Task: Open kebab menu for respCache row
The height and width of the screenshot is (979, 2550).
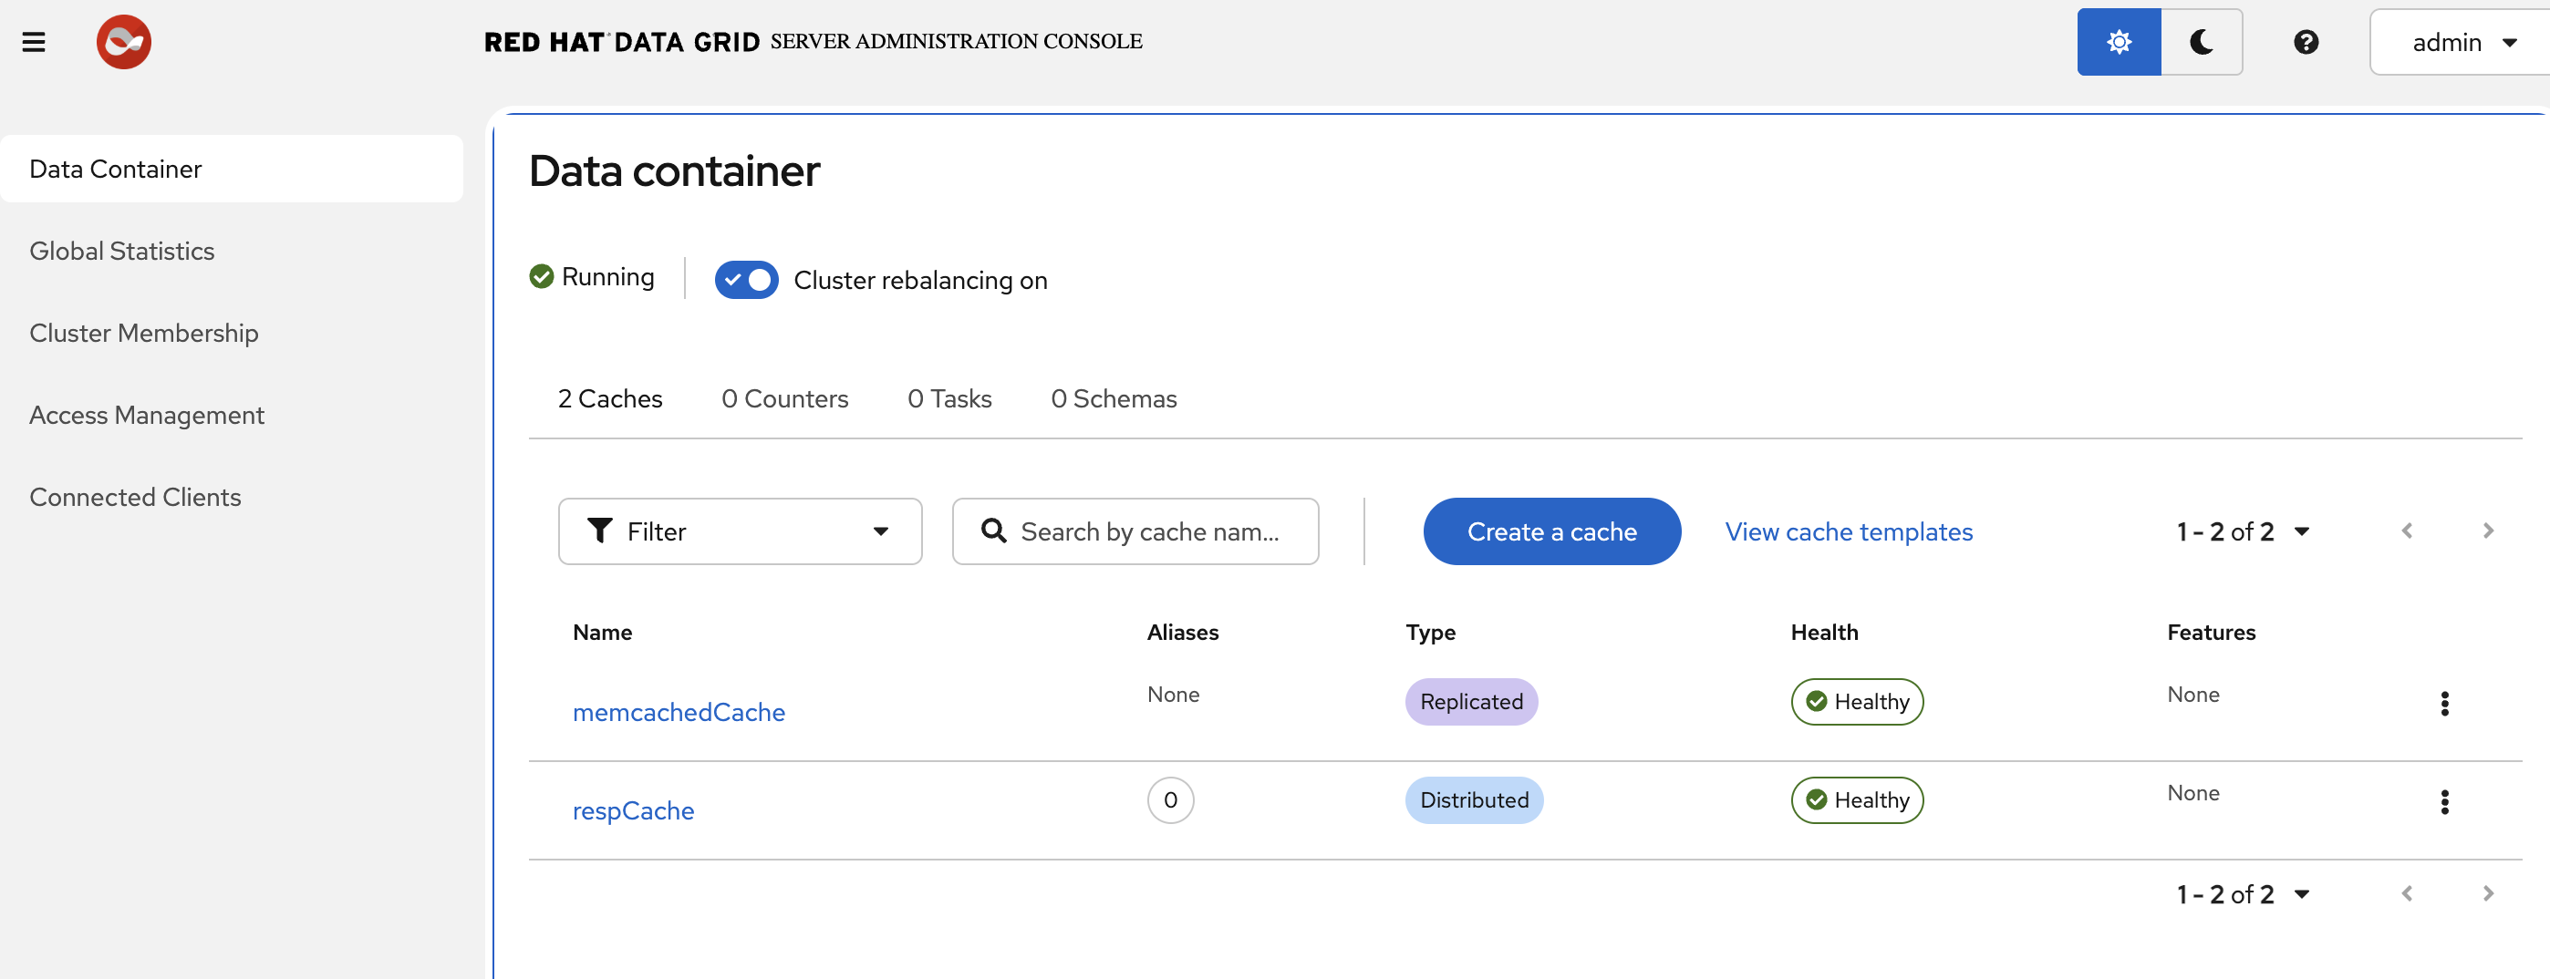Action: click(x=2444, y=802)
